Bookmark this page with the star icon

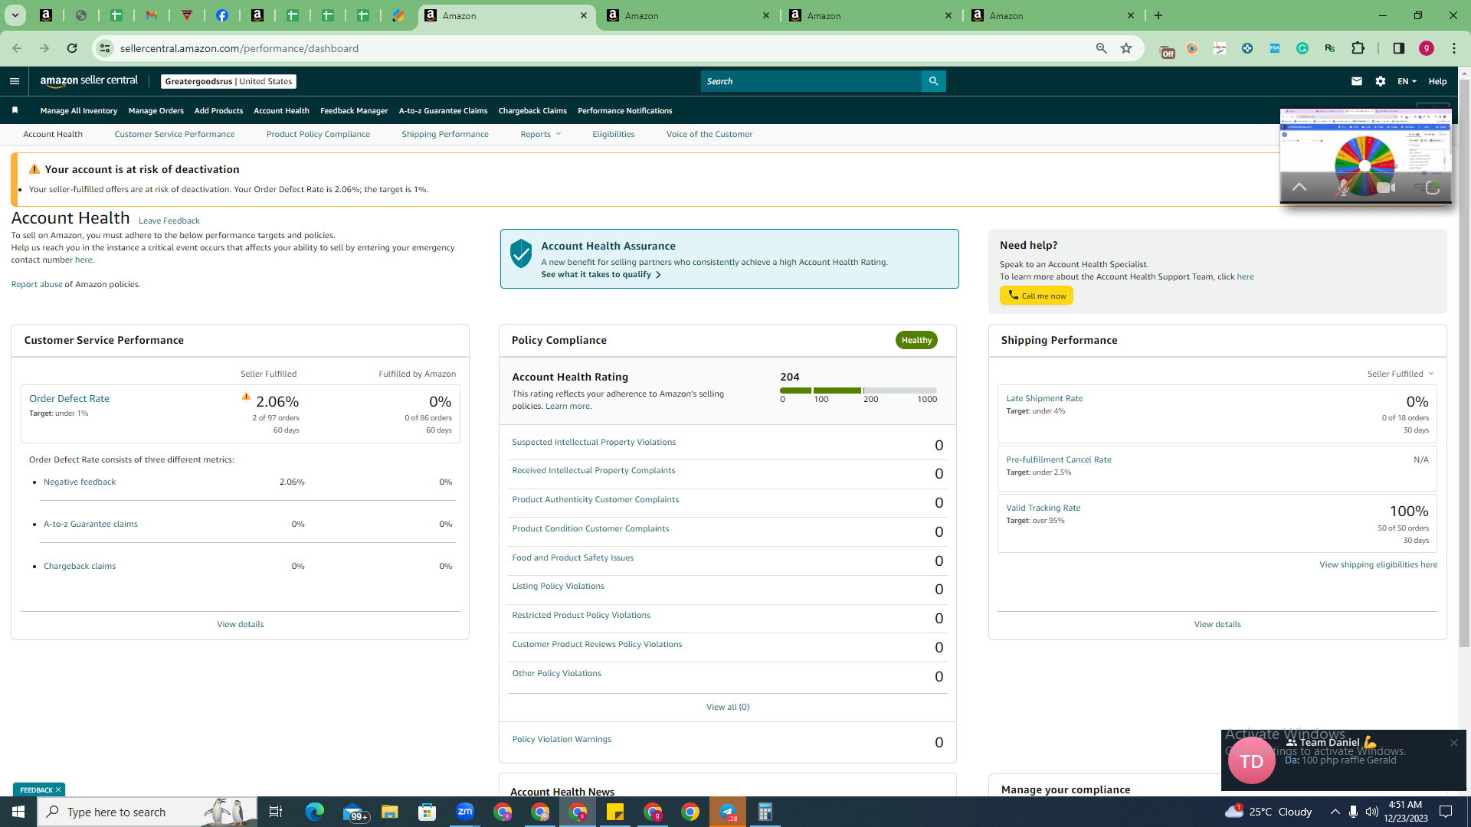tap(1126, 48)
